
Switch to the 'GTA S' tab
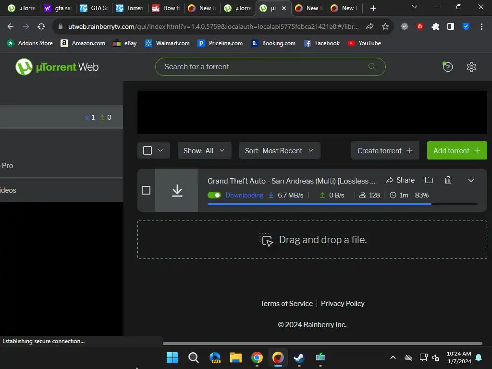pos(94,8)
